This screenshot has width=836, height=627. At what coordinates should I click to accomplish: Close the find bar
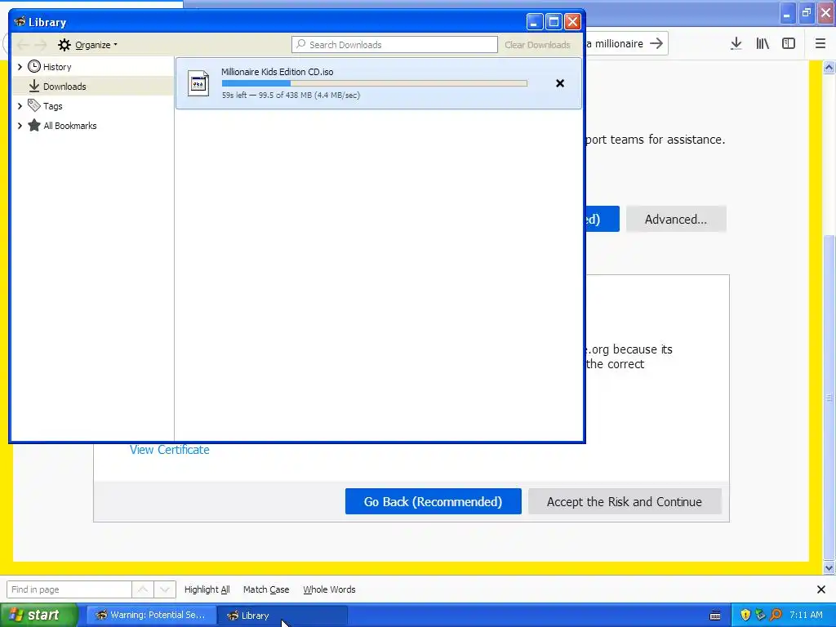click(821, 589)
